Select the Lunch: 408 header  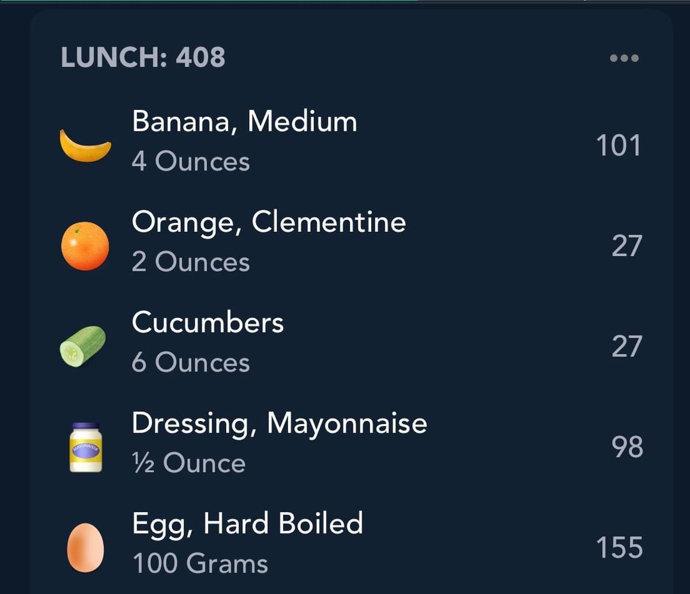[x=143, y=58]
